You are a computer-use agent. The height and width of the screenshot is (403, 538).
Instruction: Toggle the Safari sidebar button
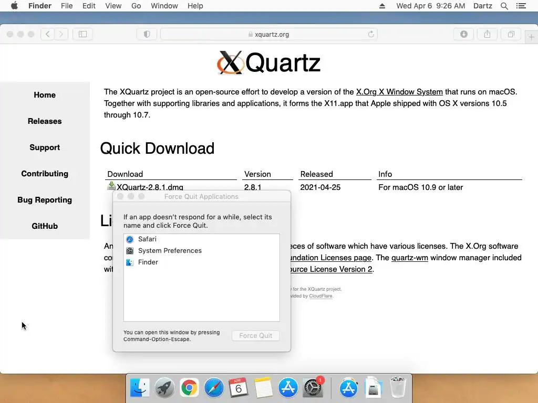point(82,34)
